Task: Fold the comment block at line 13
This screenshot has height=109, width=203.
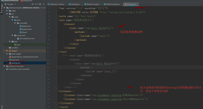Action: pos(57,56)
